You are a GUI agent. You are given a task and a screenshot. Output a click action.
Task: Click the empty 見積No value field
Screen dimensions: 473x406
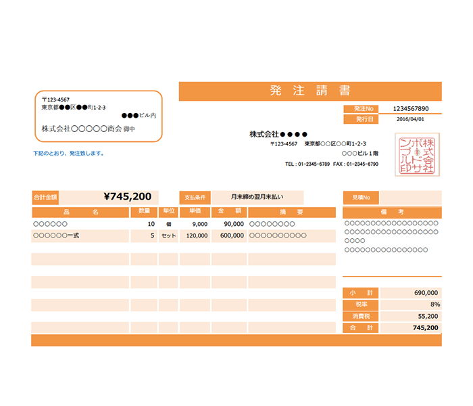[411, 198]
